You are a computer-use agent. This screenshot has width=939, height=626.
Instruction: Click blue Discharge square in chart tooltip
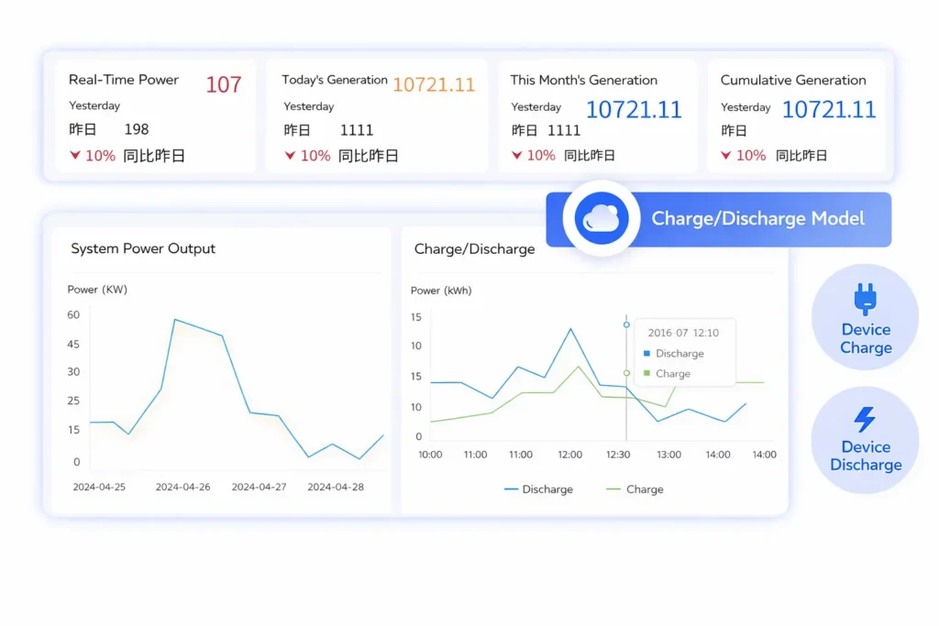coord(647,354)
